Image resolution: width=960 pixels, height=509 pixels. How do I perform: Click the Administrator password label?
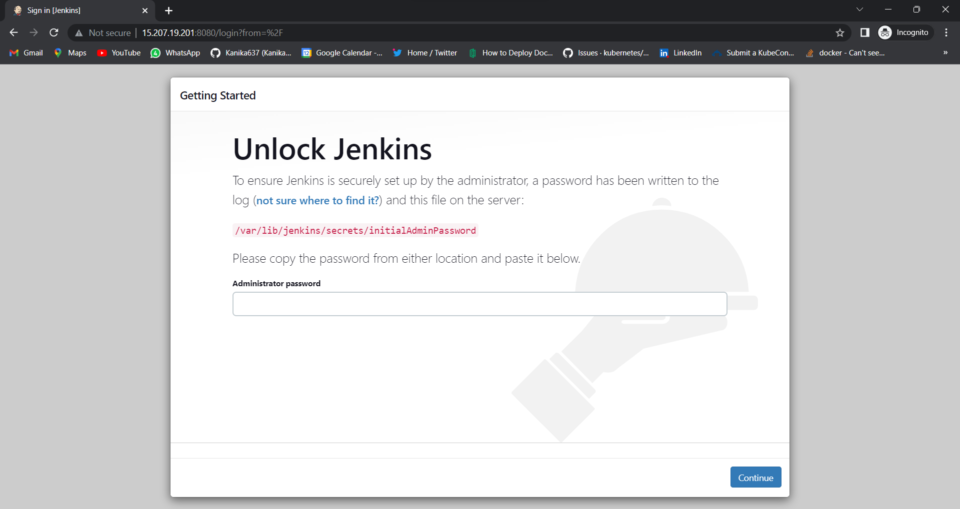276,283
